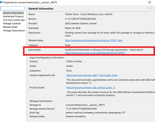The width and height of the screenshot is (155, 122).
Task: Open the authenticate.html?id=49375 link
Action: (x=95, y=53)
